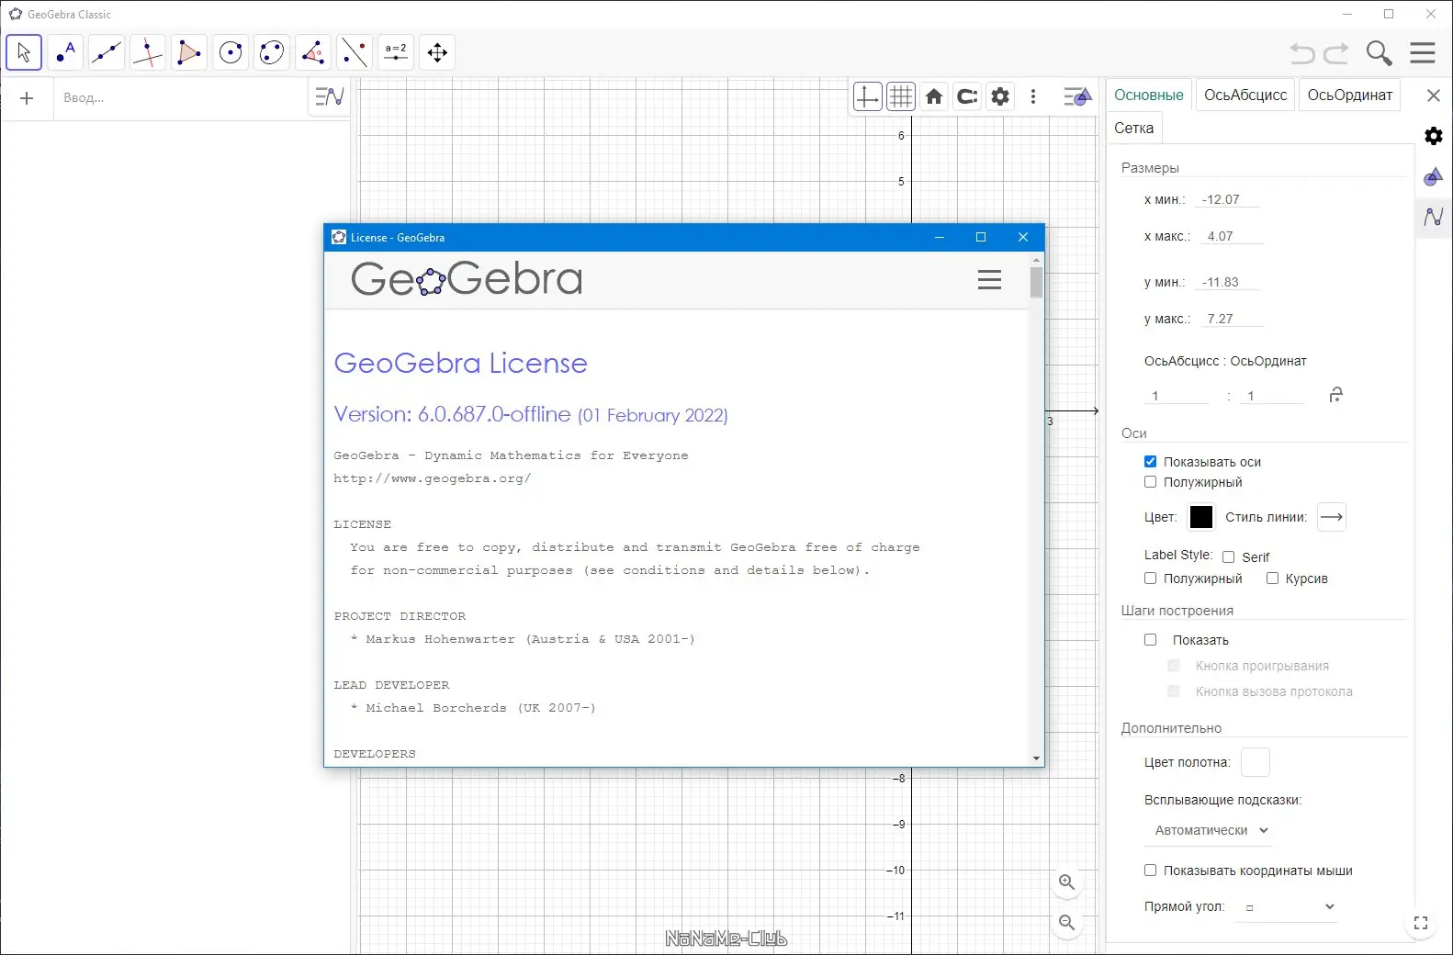The height and width of the screenshot is (955, 1453).
Task: Select the Slider (a=2) tool
Action: [x=396, y=52]
